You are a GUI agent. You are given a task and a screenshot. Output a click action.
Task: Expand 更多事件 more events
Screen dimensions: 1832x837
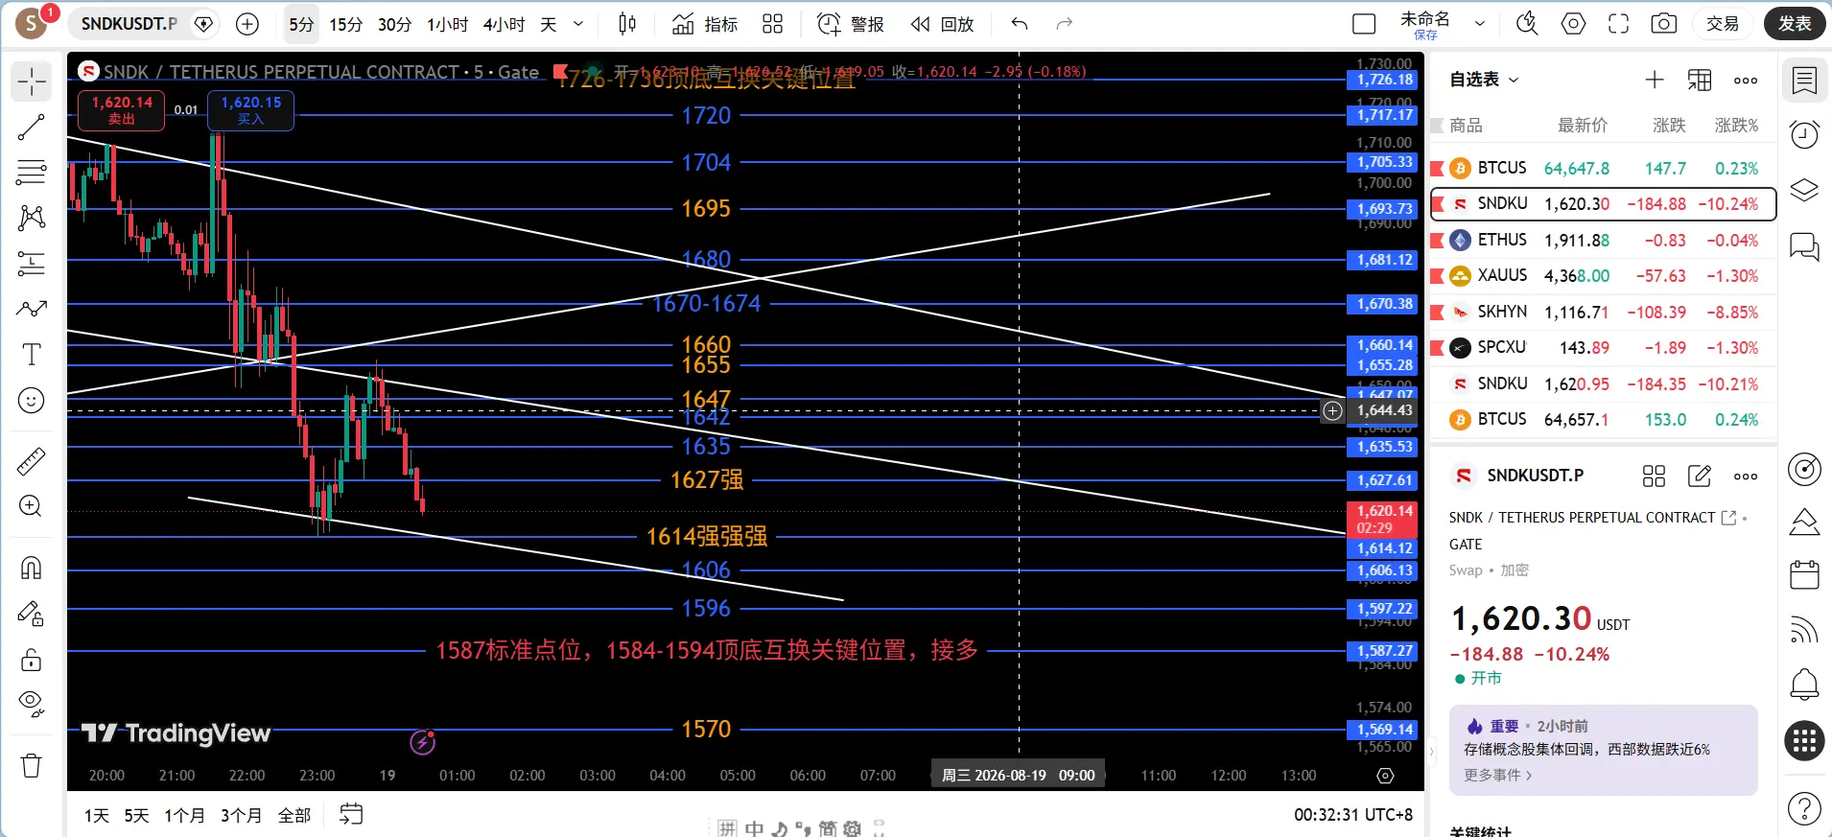[1497, 775]
